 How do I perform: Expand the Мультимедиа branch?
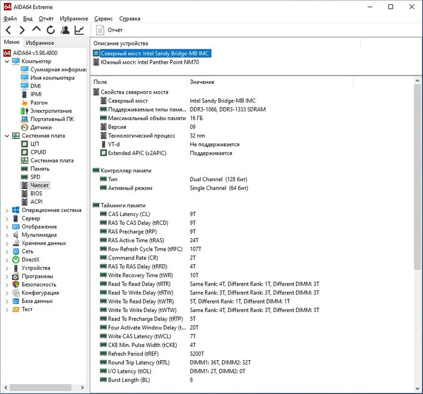pos(7,235)
